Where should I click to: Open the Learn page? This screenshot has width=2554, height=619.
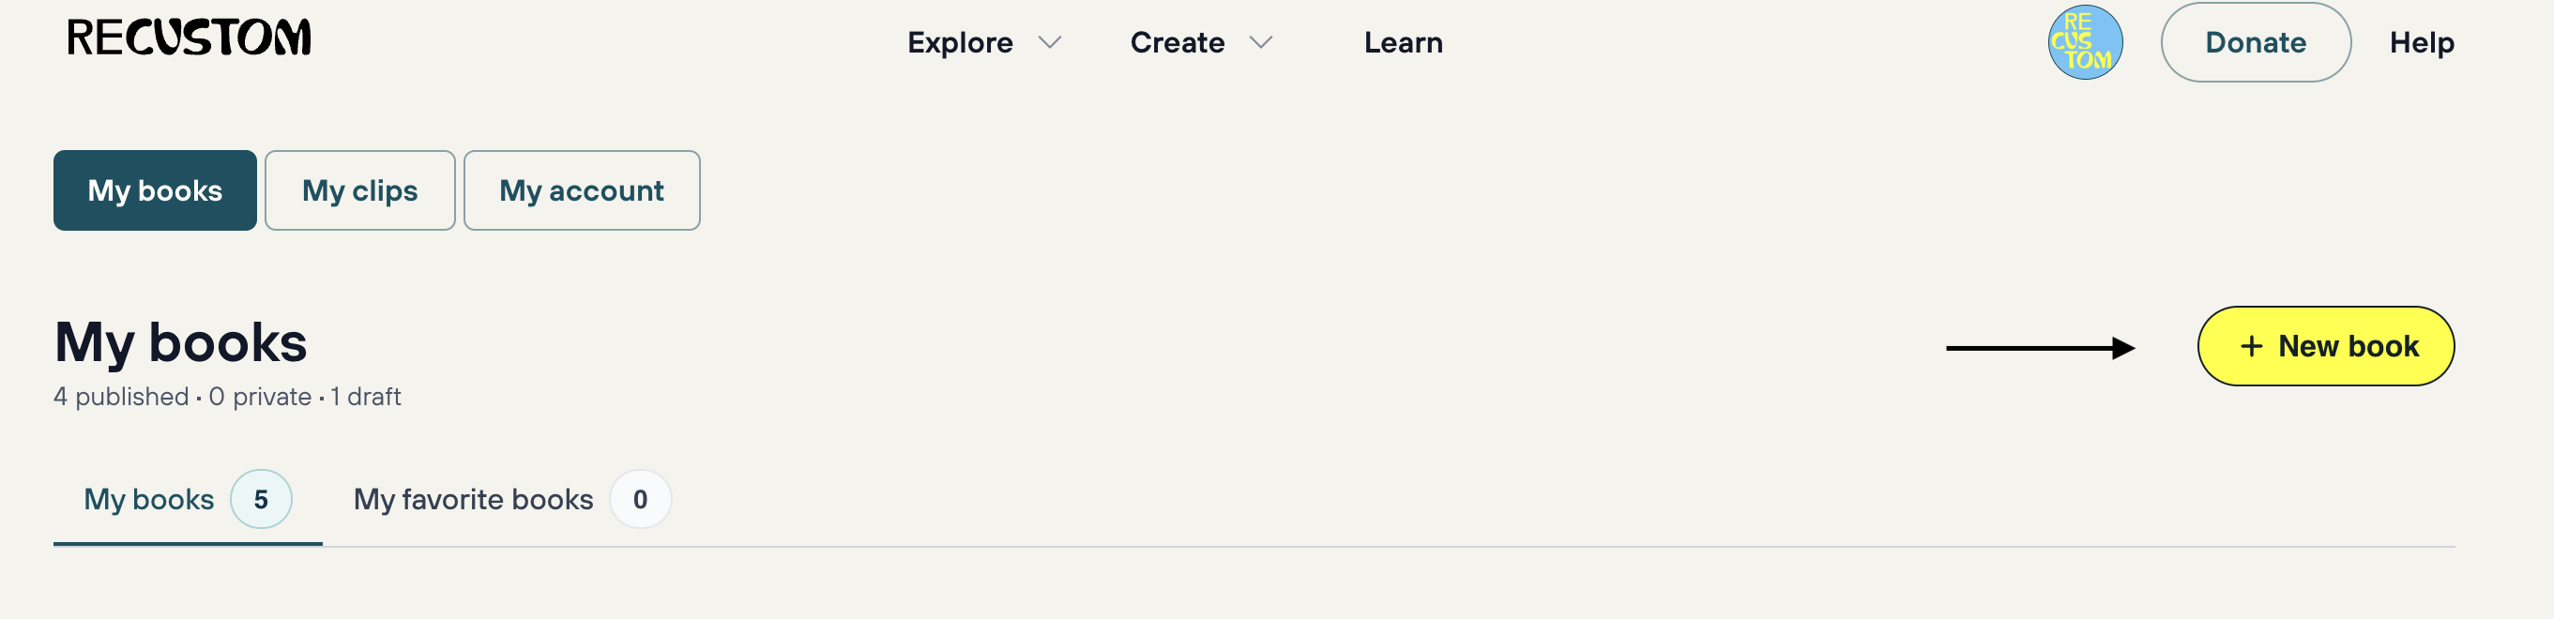1403,42
